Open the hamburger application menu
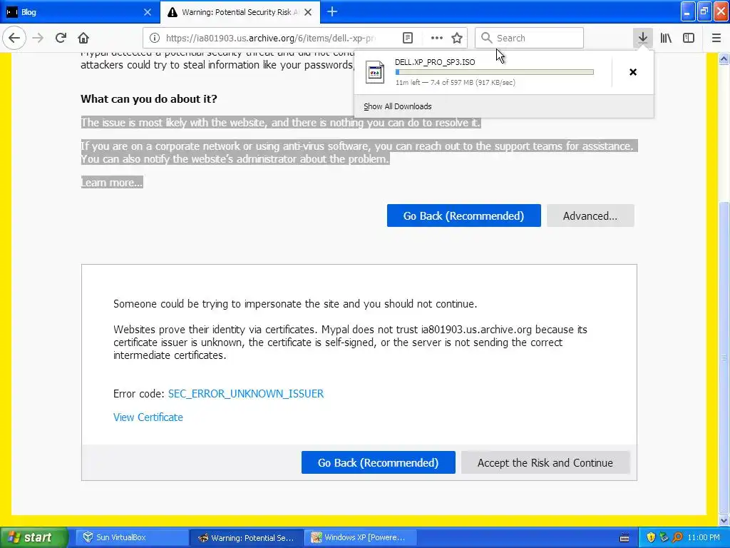Image resolution: width=730 pixels, height=548 pixels. (x=716, y=38)
